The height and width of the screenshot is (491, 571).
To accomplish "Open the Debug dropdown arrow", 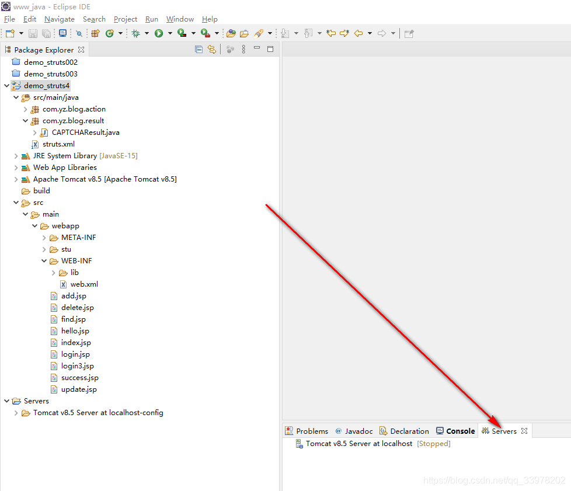I will tap(147, 33).
